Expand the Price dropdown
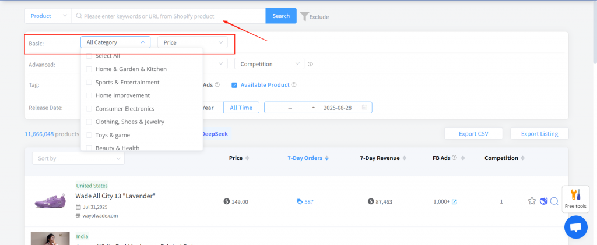 (192, 42)
